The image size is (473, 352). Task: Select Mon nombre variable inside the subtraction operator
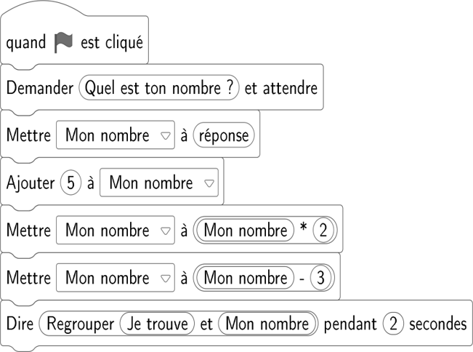245,277
